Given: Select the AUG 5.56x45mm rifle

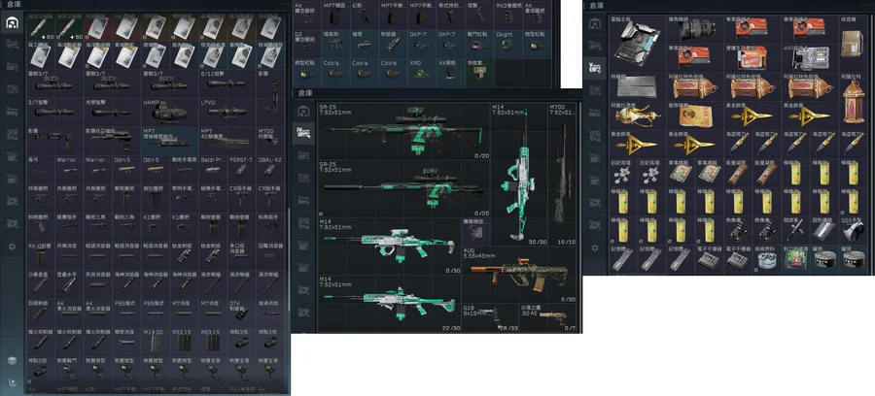Looking at the screenshot, I should tap(519, 275).
